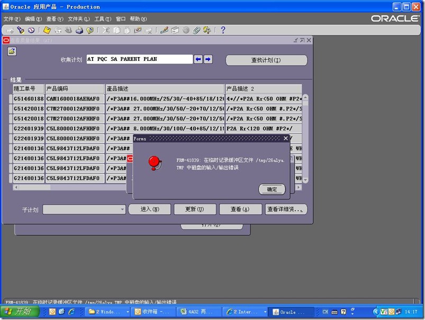
Task: Click the Next Step toolbar icon
Action: point(58,30)
